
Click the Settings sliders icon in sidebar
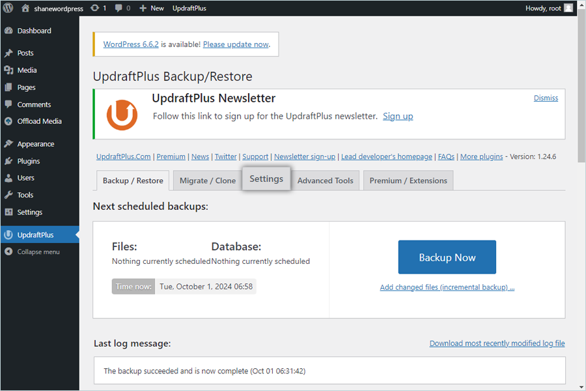[x=8, y=212]
